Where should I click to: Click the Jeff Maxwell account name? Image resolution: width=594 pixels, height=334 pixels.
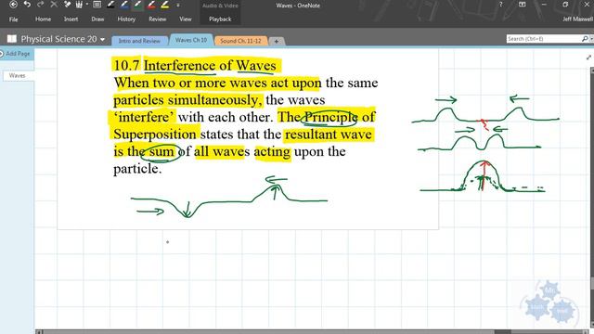[x=577, y=19]
